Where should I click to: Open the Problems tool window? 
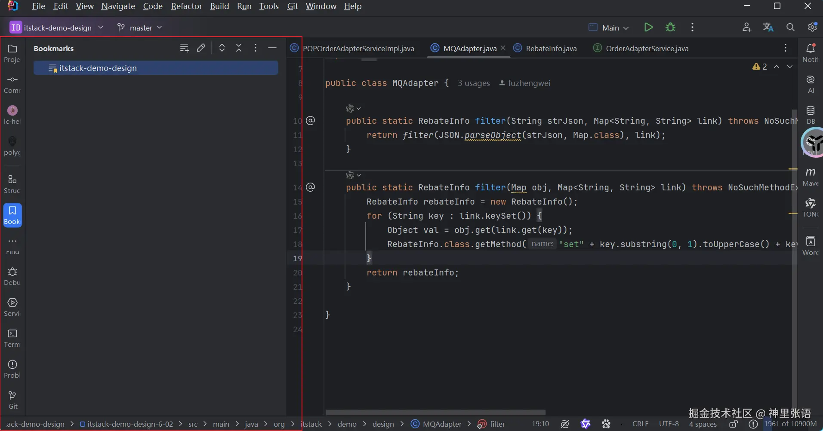12,369
